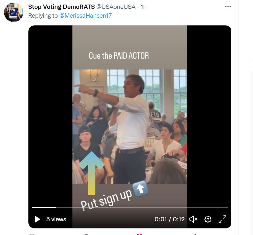Expand the video to fullscreen
Image resolution: width=253 pixels, height=235 pixels.
tap(222, 219)
